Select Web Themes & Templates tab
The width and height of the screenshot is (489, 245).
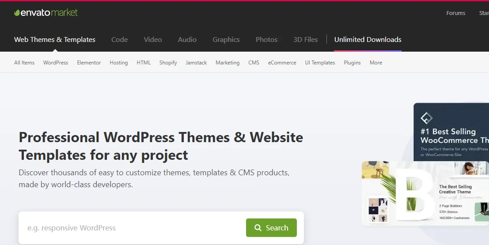click(x=55, y=40)
